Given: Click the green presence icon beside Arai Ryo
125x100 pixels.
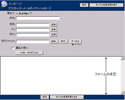Looking at the screenshot, I should pyautogui.click(x=17, y=14).
